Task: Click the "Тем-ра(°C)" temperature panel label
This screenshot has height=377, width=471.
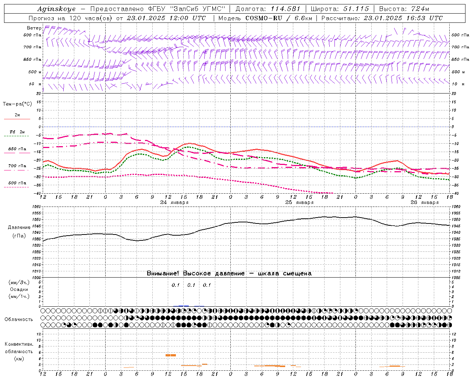Action: coord(17,104)
